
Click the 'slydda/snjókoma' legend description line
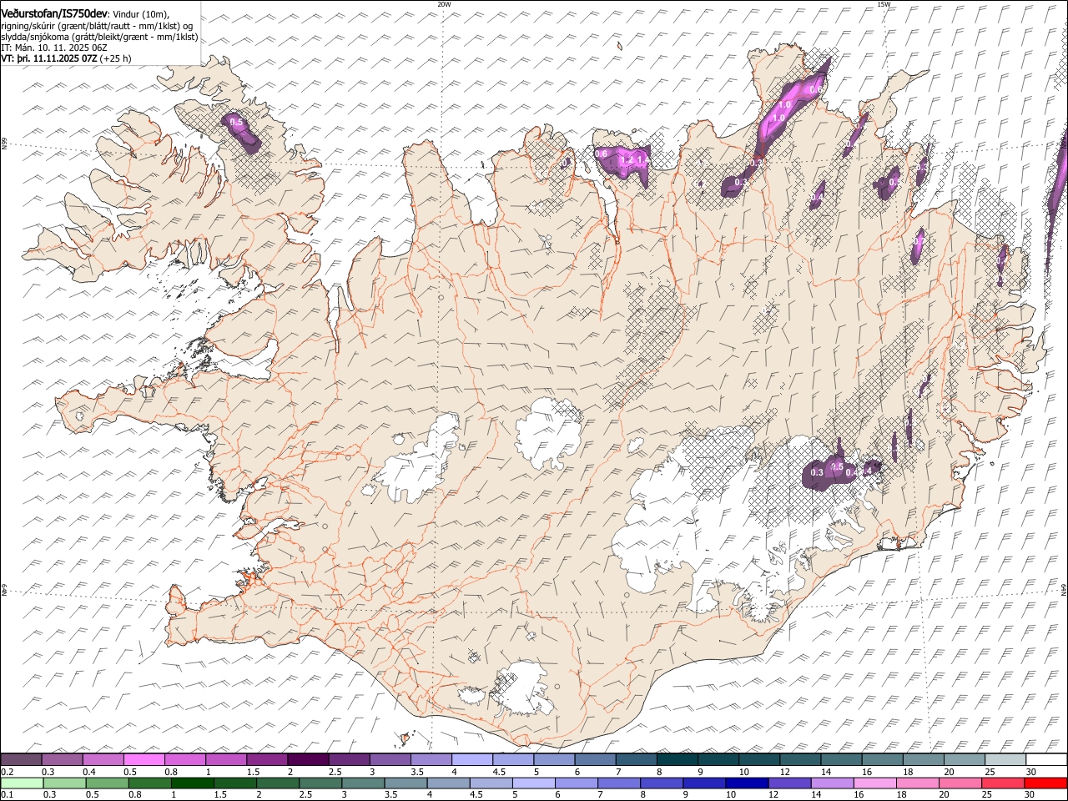click(x=99, y=37)
